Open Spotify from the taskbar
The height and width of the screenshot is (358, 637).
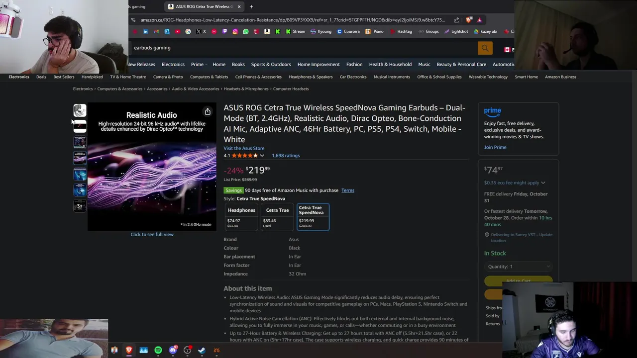click(158, 350)
